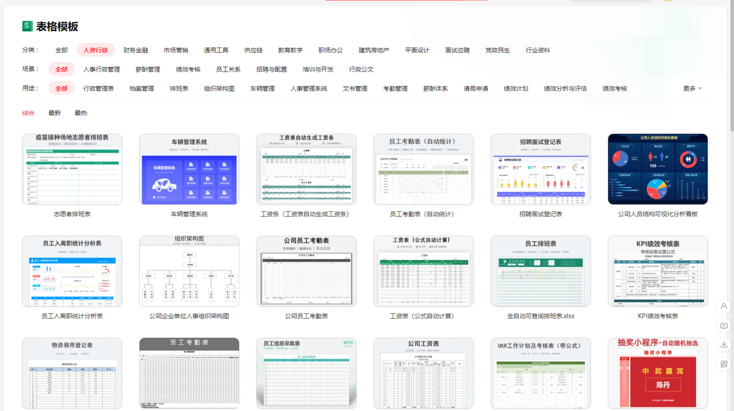Image resolution: width=734 pixels, height=411 pixels.
Task: Choose the 车辆管理 usage filter
Action: click(262, 89)
